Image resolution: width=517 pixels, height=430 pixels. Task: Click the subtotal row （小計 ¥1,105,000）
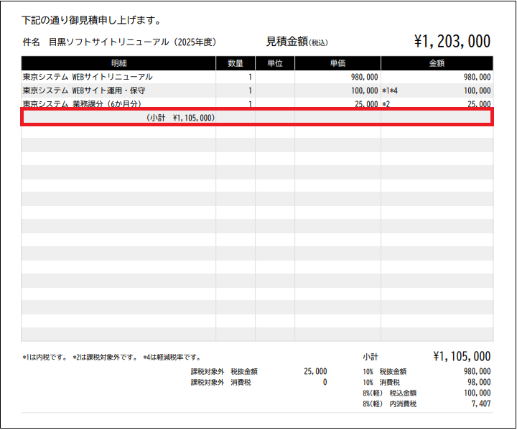[257, 117]
